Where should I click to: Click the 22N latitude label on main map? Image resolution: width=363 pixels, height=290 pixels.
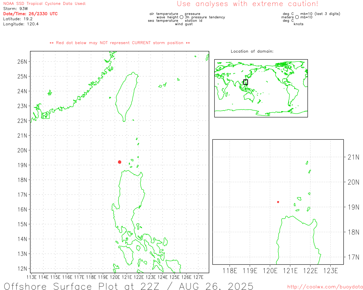(22, 121)
